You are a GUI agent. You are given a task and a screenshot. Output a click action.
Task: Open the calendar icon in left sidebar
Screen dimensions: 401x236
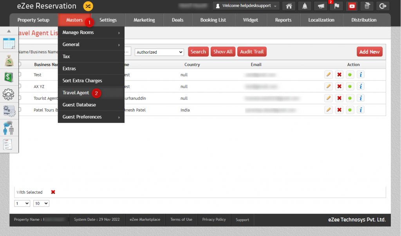point(9,43)
